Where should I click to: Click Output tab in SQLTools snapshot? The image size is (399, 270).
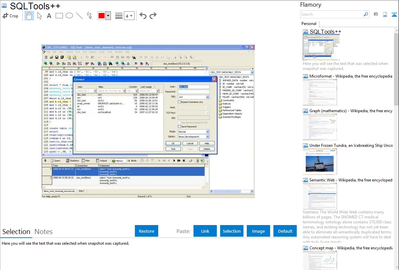tap(102, 161)
